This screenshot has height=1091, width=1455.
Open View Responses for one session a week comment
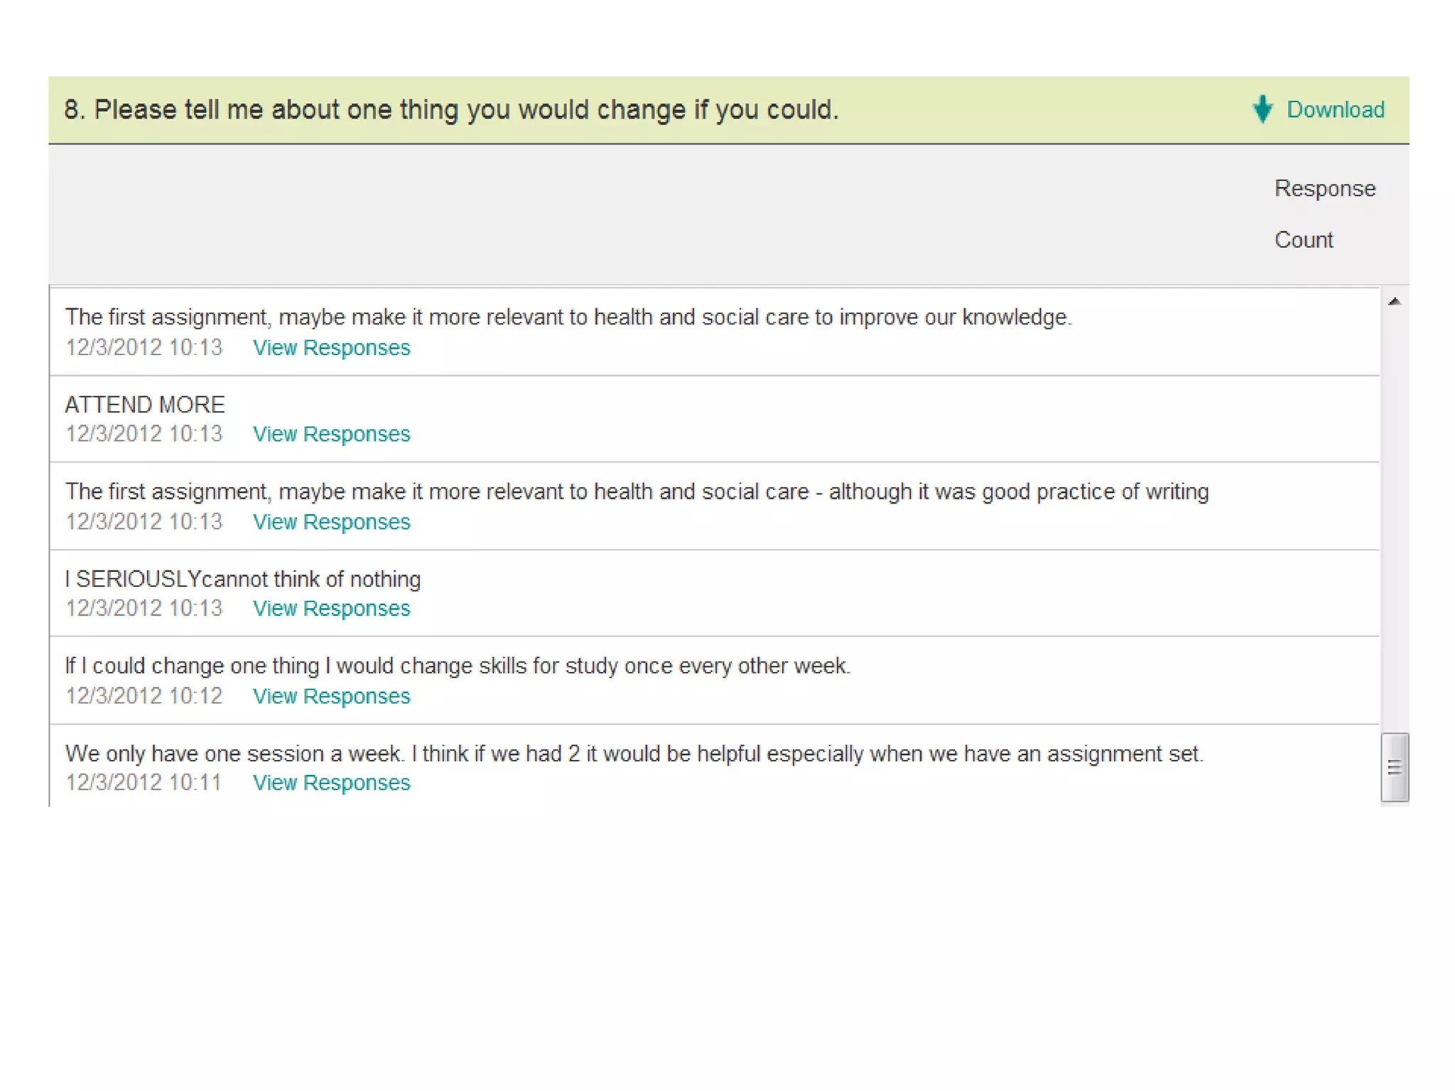pos(331,783)
